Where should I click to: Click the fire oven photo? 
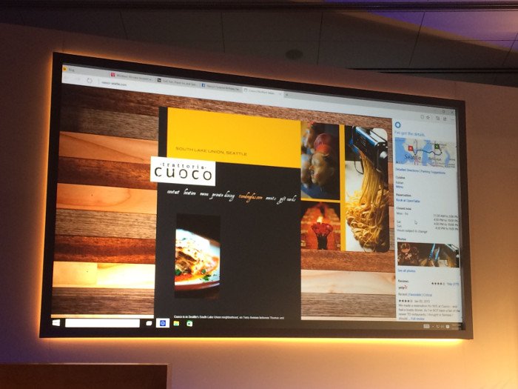(320, 226)
